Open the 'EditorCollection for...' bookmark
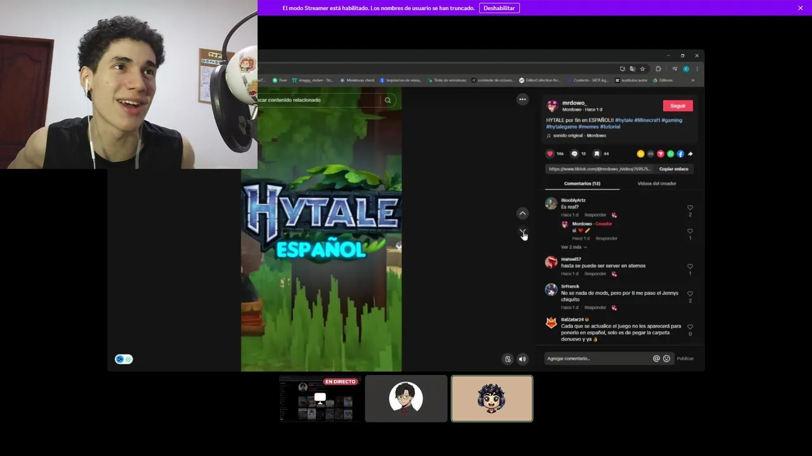812x456 pixels. 540,80
